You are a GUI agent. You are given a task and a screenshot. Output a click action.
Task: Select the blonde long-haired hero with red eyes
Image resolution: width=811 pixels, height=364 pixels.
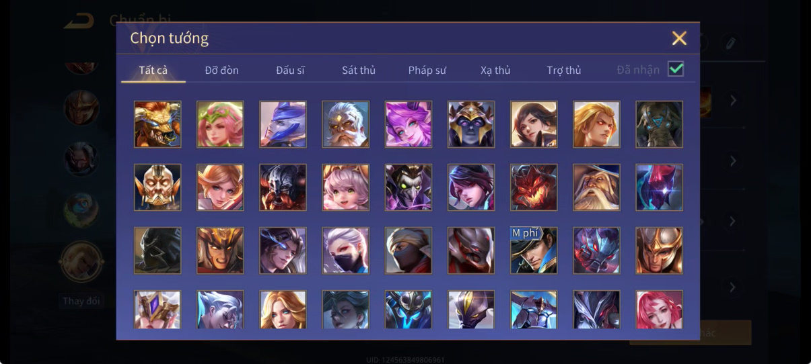pos(596,124)
